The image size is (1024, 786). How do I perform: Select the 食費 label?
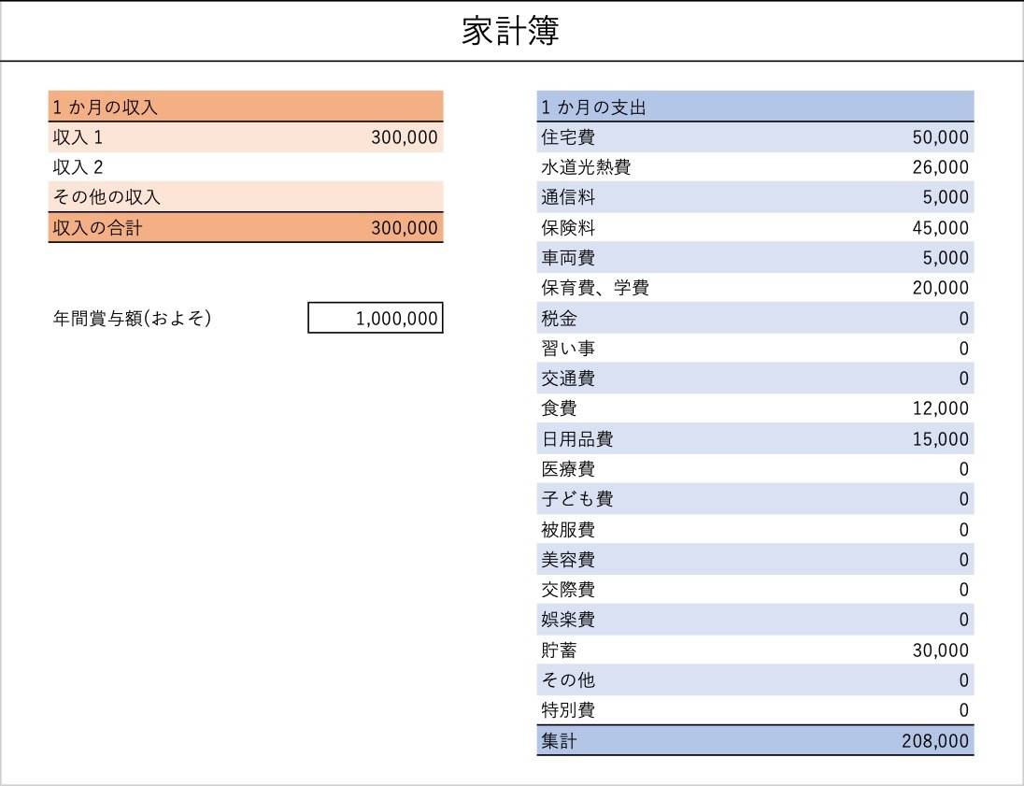(559, 409)
